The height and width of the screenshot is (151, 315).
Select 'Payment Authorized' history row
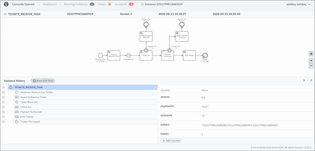click(x=85, y=112)
